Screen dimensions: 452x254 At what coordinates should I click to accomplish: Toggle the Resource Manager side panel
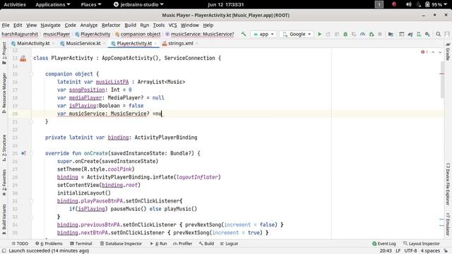click(x=4, y=92)
